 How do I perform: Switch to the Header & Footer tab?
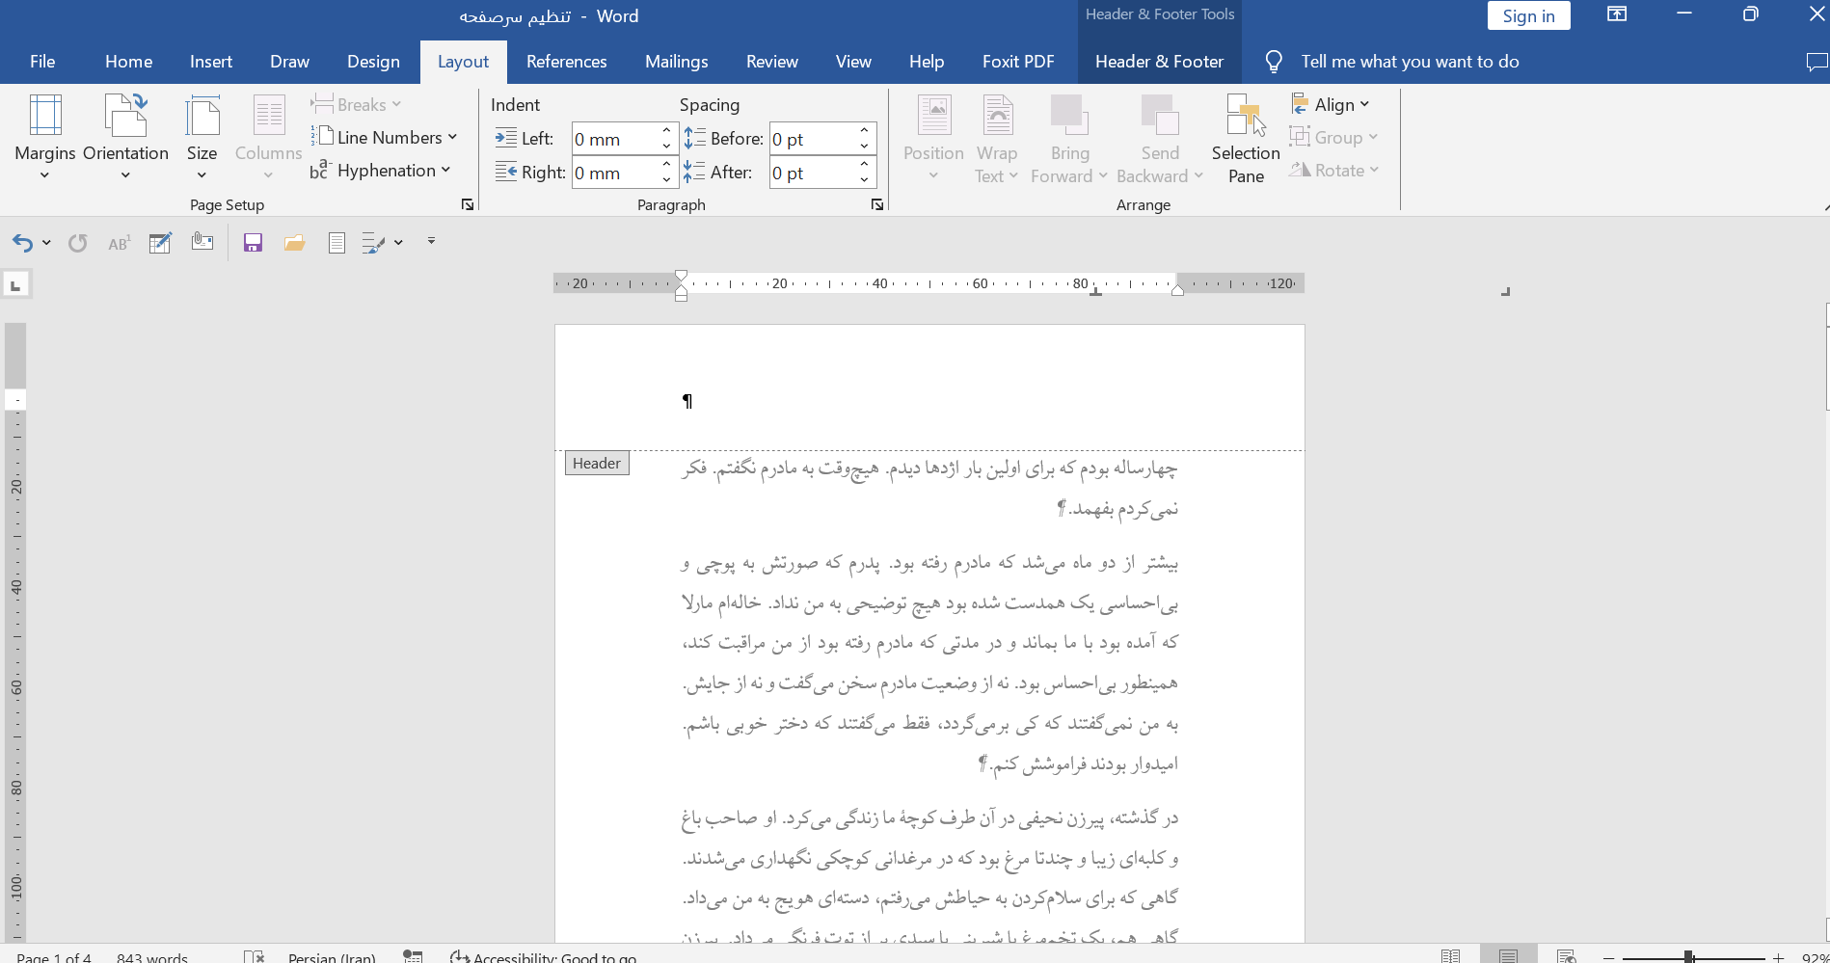[x=1159, y=62]
